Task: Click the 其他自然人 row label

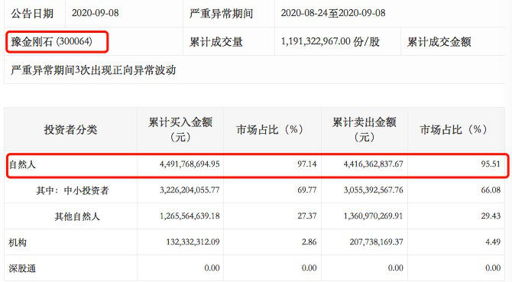Action: coord(77,216)
